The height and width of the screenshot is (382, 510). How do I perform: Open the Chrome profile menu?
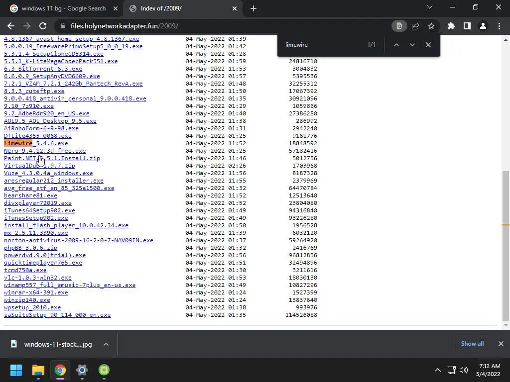pyautogui.click(x=483, y=26)
